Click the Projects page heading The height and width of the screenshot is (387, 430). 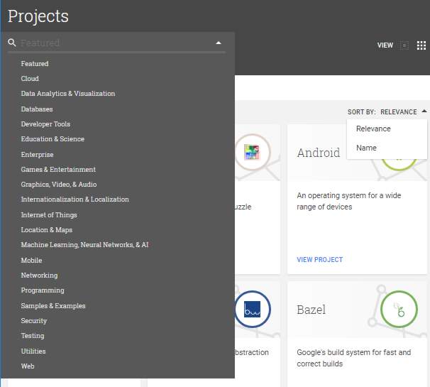[38, 16]
